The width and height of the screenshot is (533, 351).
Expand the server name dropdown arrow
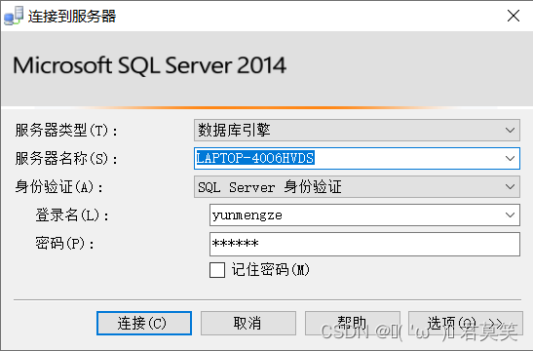(x=510, y=158)
